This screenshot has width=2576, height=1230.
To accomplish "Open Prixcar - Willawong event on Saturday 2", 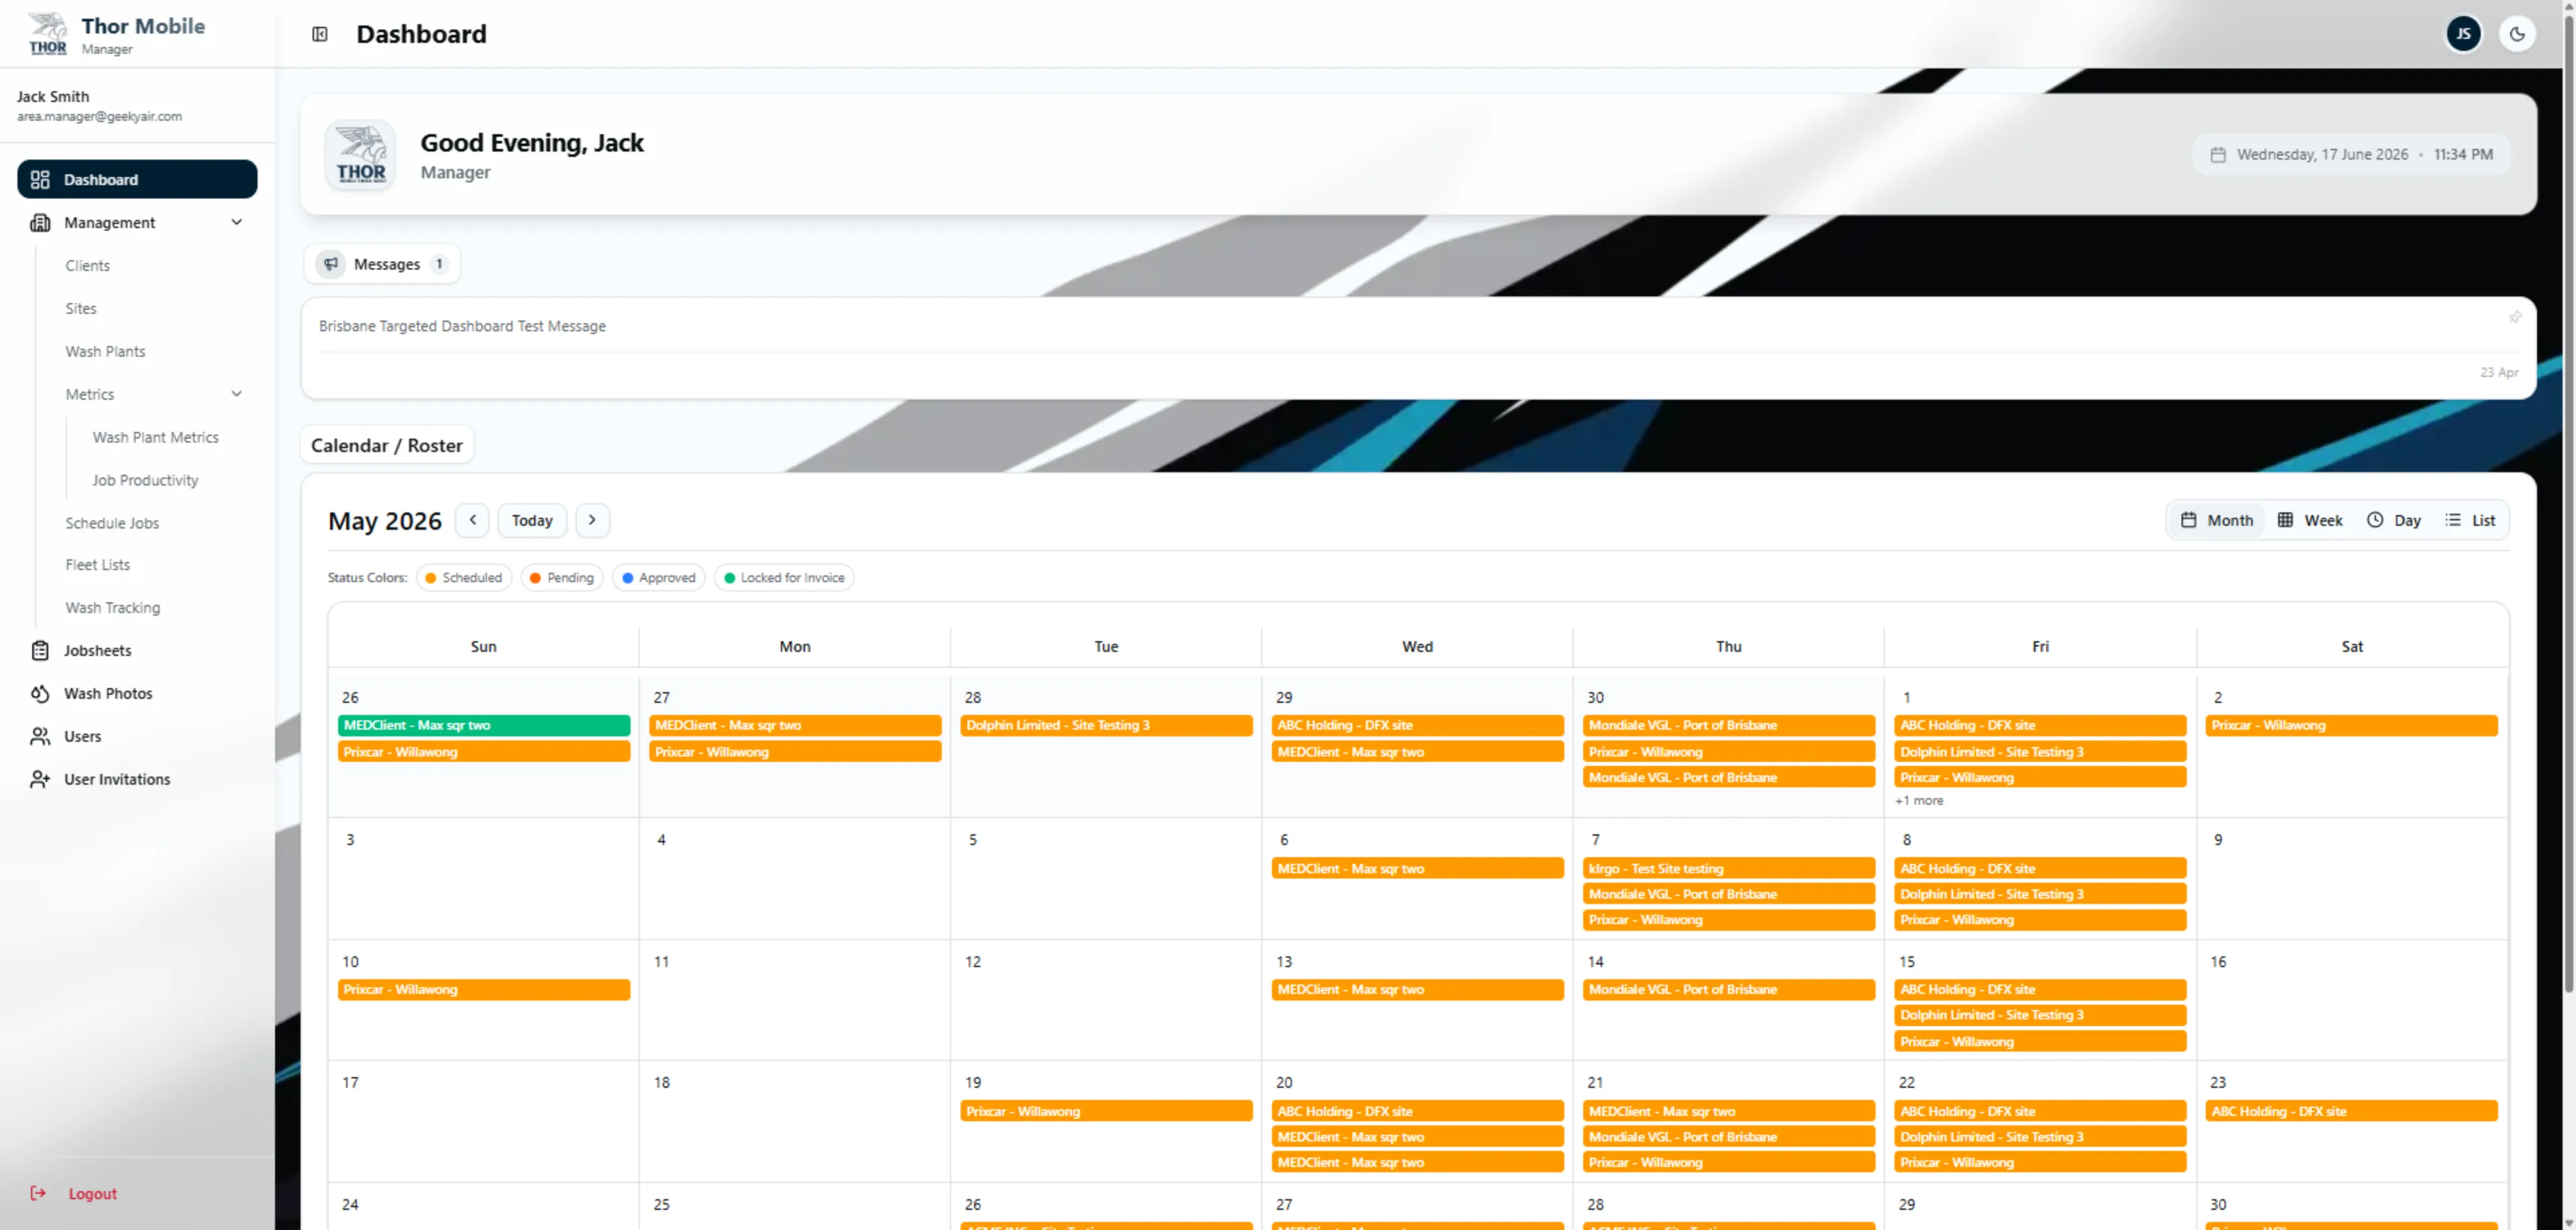I will click(2351, 725).
